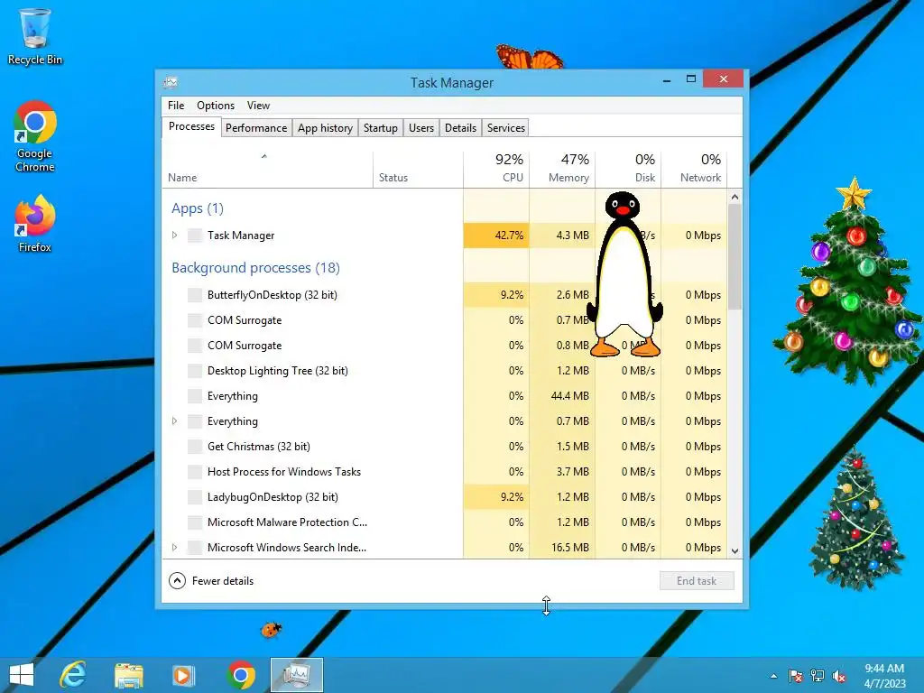924x693 pixels.
Task: Click Task Manager's 42.7% CPU cell
Action: [x=496, y=236]
